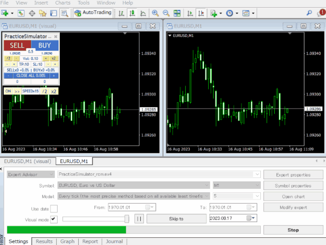Click CLOSE ALL 0.00% button
Screen dimensions: 326x245
pos(31,76)
